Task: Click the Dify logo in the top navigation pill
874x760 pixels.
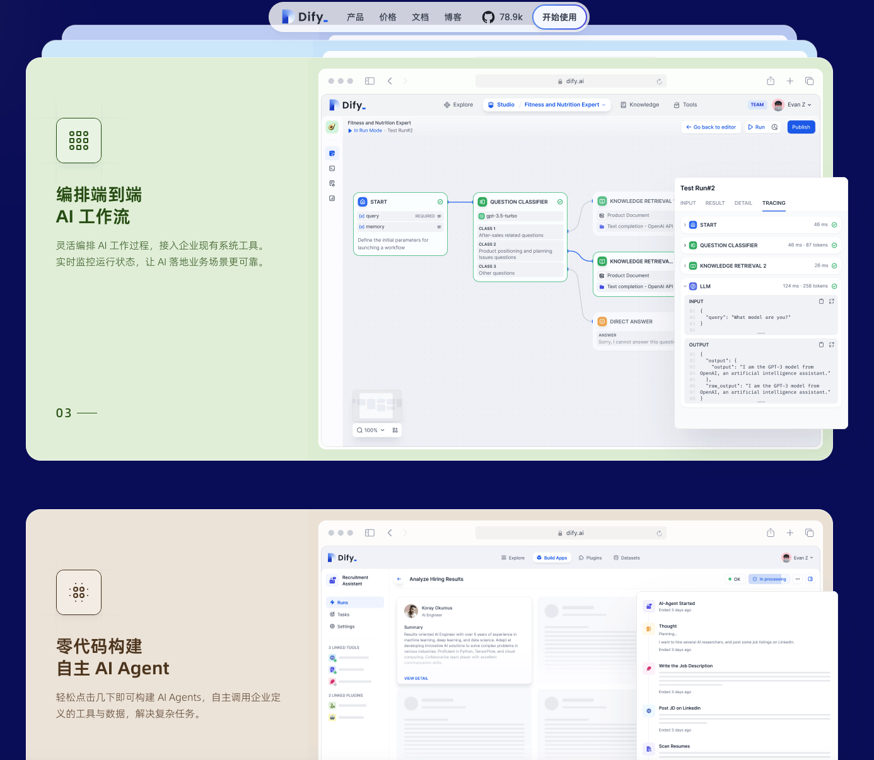Action: pyautogui.click(x=305, y=17)
